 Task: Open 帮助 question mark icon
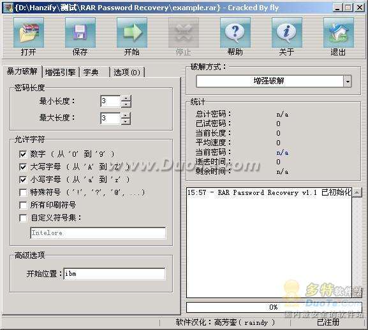point(235,33)
